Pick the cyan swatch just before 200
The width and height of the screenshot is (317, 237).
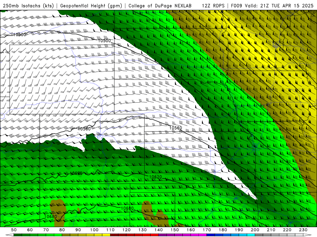(251, 235)
